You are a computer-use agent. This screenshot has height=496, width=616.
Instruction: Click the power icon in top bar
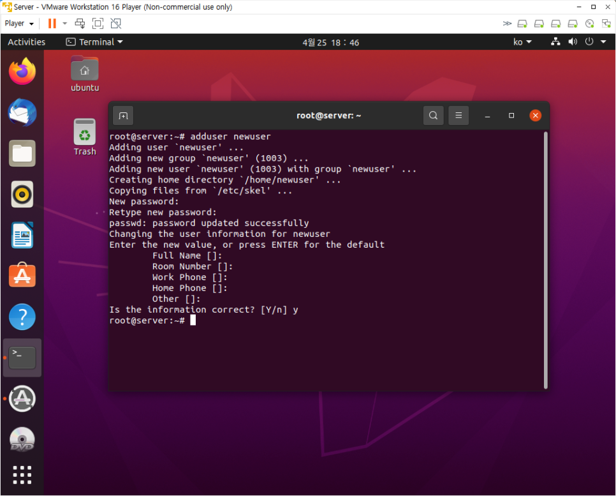(x=589, y=41)
